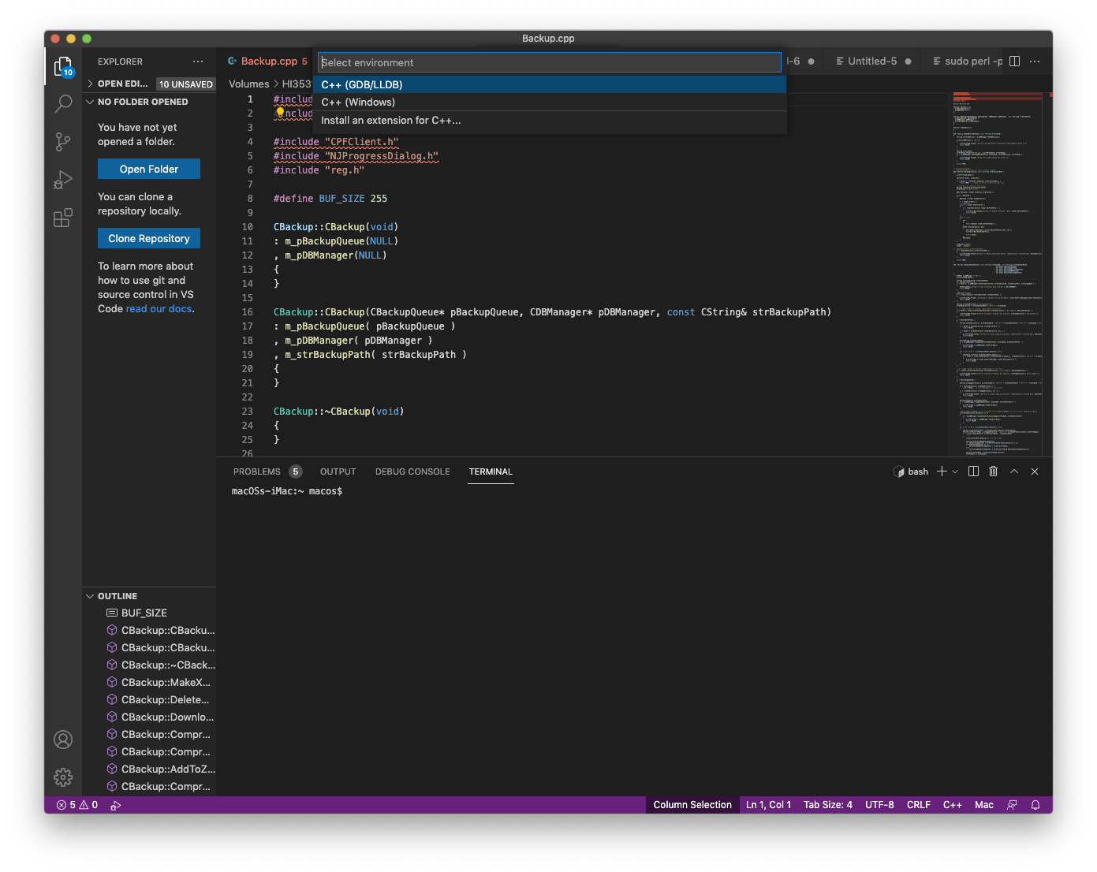Click the 10 unsaved badge

click(x=186, y=84)
